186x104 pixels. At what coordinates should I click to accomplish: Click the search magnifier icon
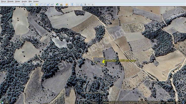(24, 5)
